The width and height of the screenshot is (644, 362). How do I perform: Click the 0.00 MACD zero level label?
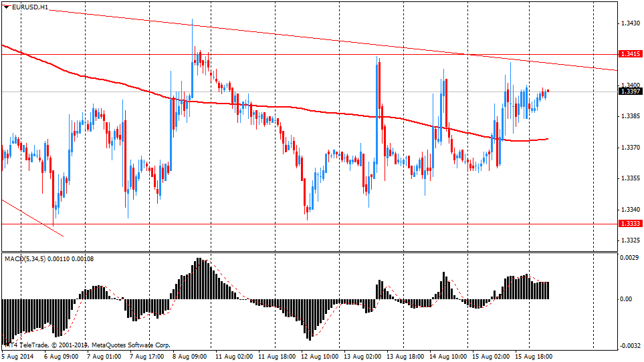click(626, 299)
